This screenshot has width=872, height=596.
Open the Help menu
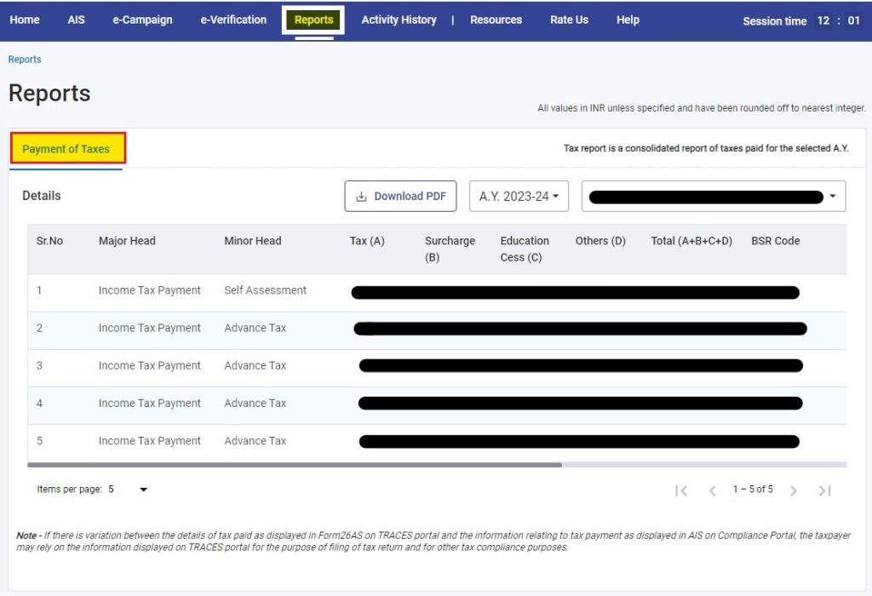pyautogui.click(x=628, y=20)
